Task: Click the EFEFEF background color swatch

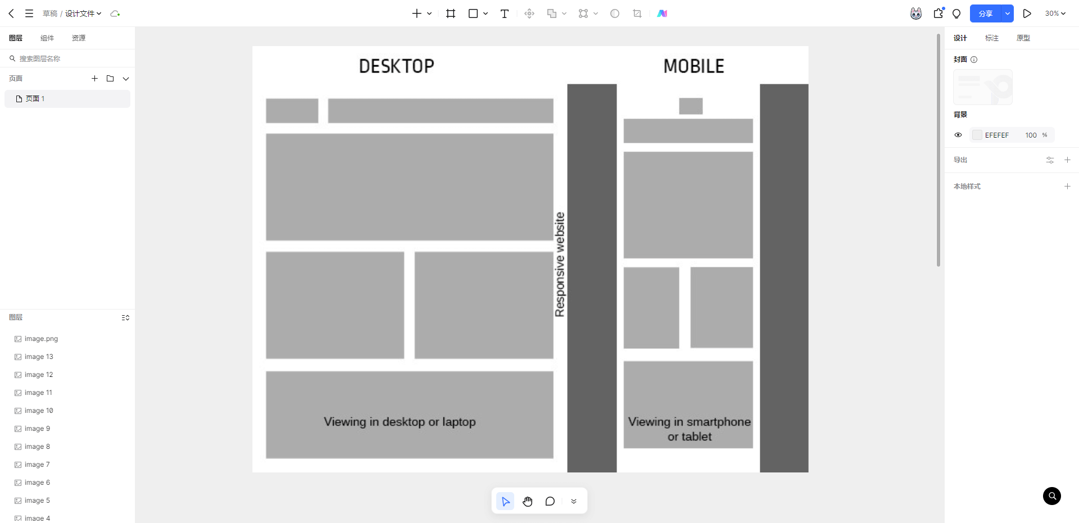Action: click(977, 135)
